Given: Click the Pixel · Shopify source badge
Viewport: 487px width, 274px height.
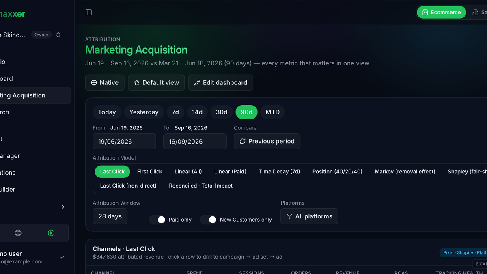Looking at the screenshot, I should [x=463, y=252].
